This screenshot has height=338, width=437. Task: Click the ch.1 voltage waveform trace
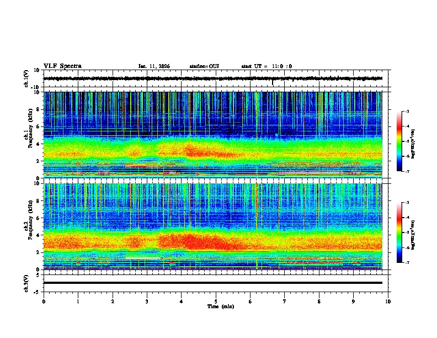pos(212,78)
